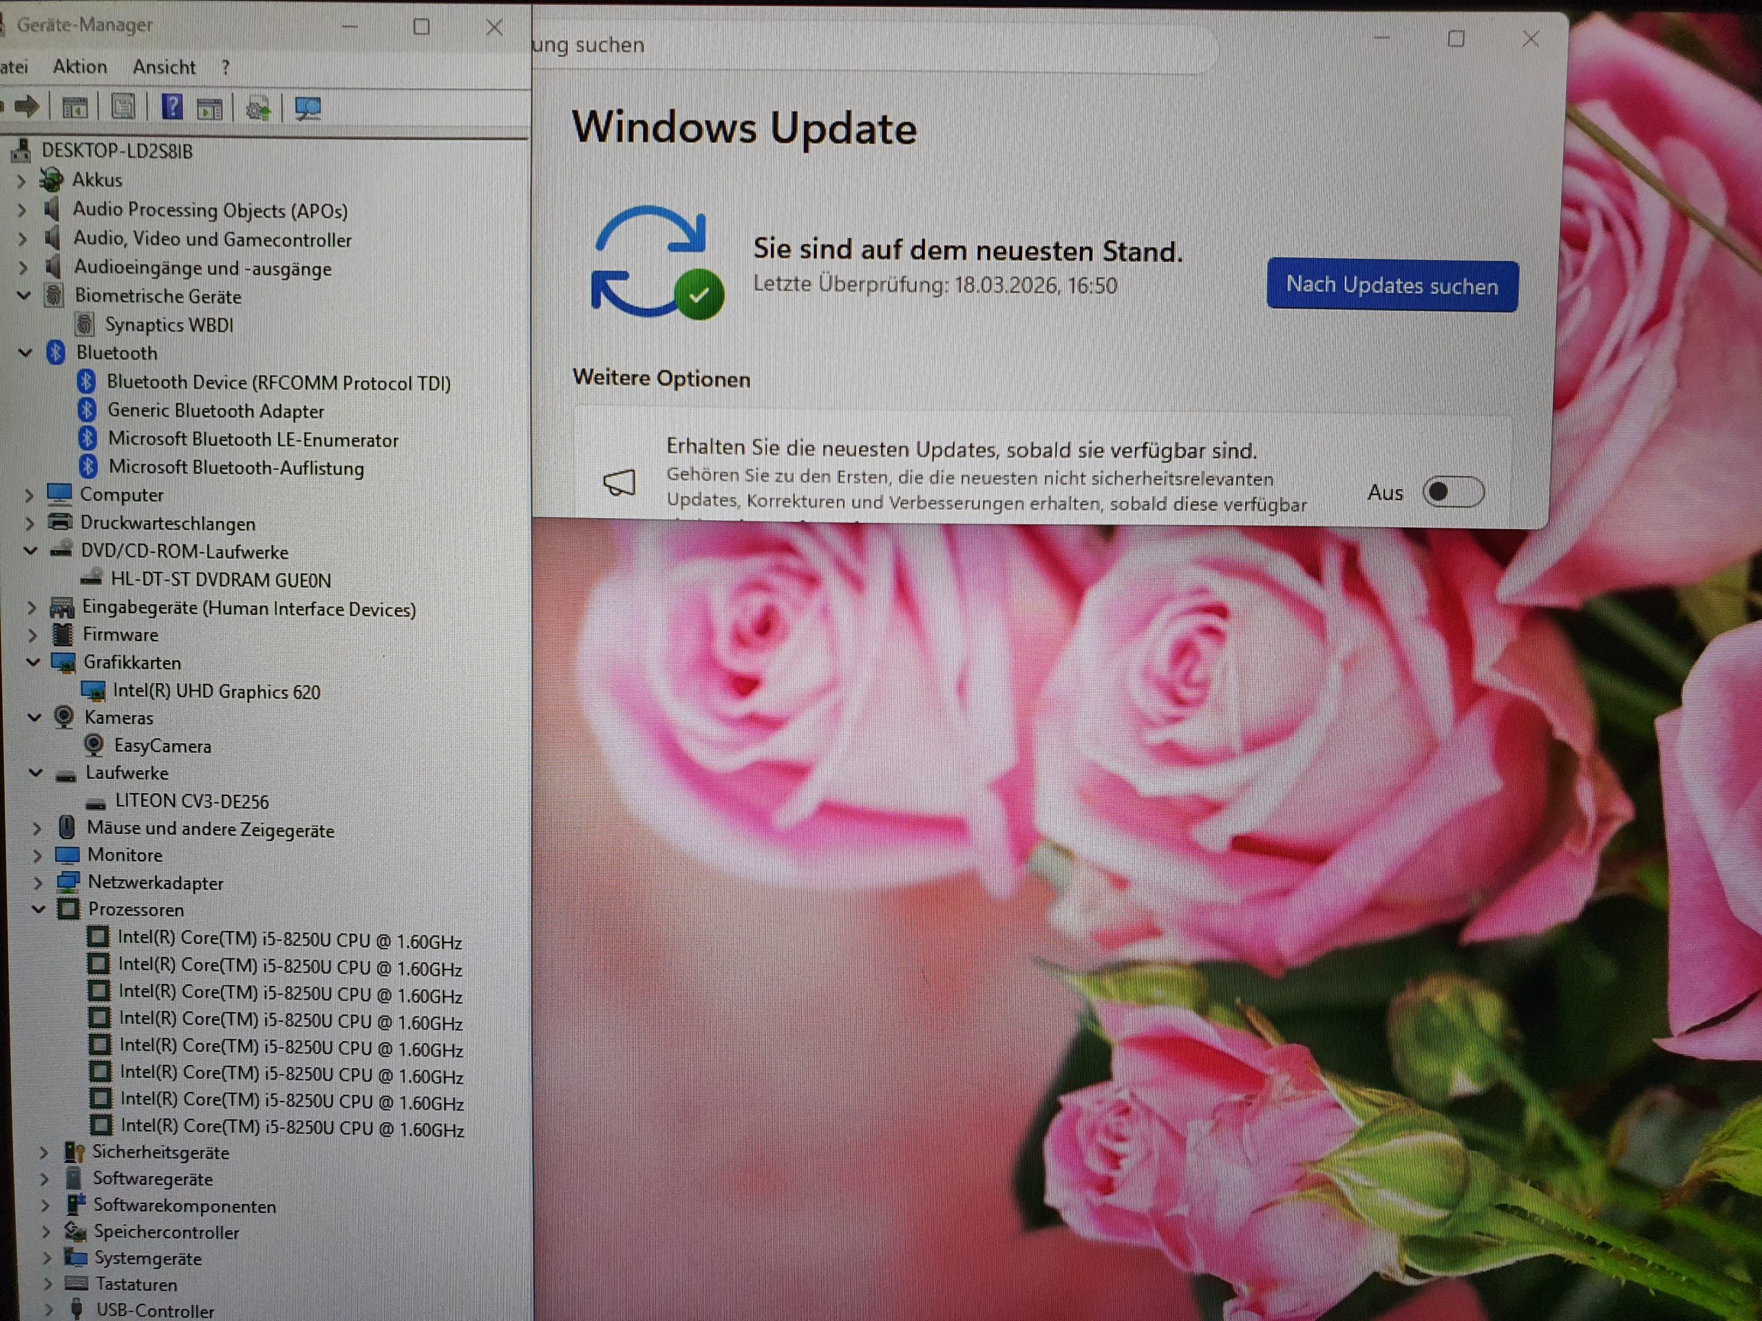Select Generic Bluetooth Adapter entry
1762x1321 pixels.
pos(215,411)
